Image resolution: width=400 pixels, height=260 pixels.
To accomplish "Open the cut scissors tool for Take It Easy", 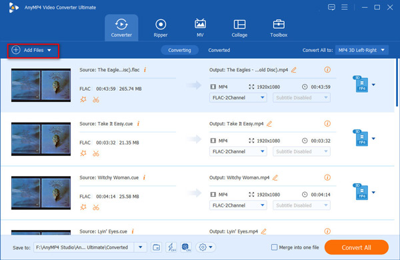I will tap(96, 153).
